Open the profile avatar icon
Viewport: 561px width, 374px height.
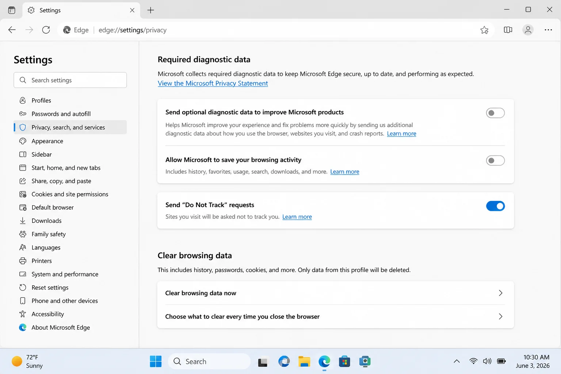tap(528, 30)
